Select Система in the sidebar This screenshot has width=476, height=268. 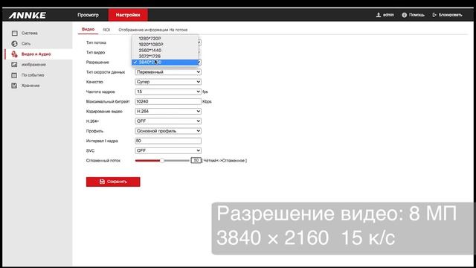coord(30,33)
